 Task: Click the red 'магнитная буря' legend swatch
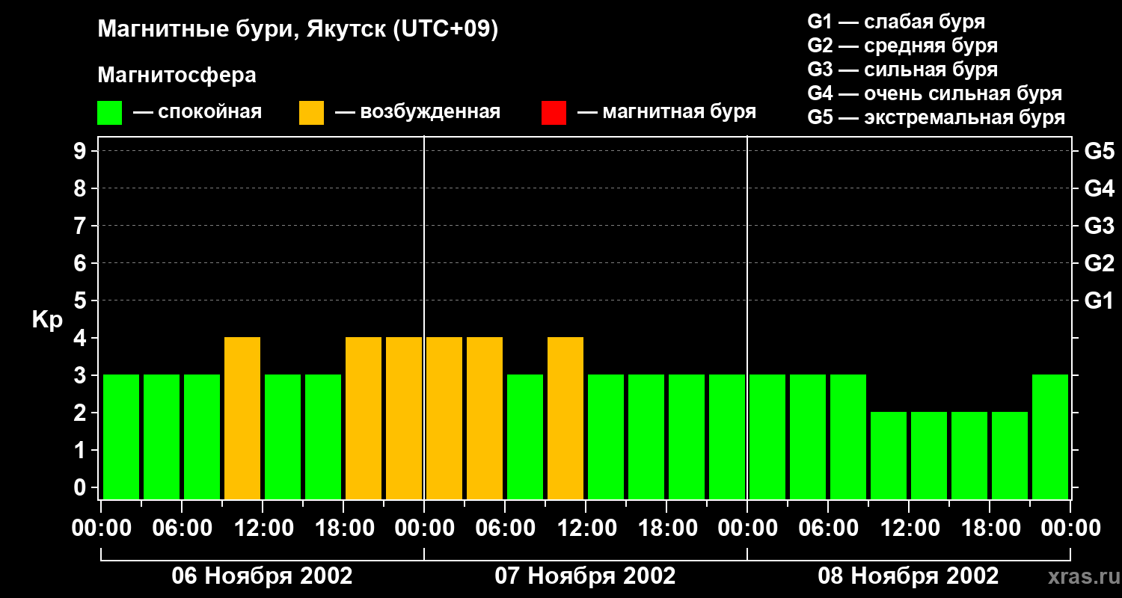(554, 113)
